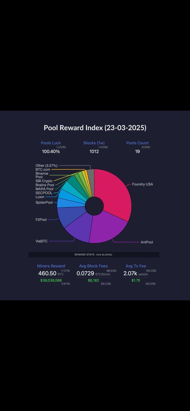Screen dimensions: 190x411
Task: Click the 460.50 BTC value
Action: pos(51,274)
